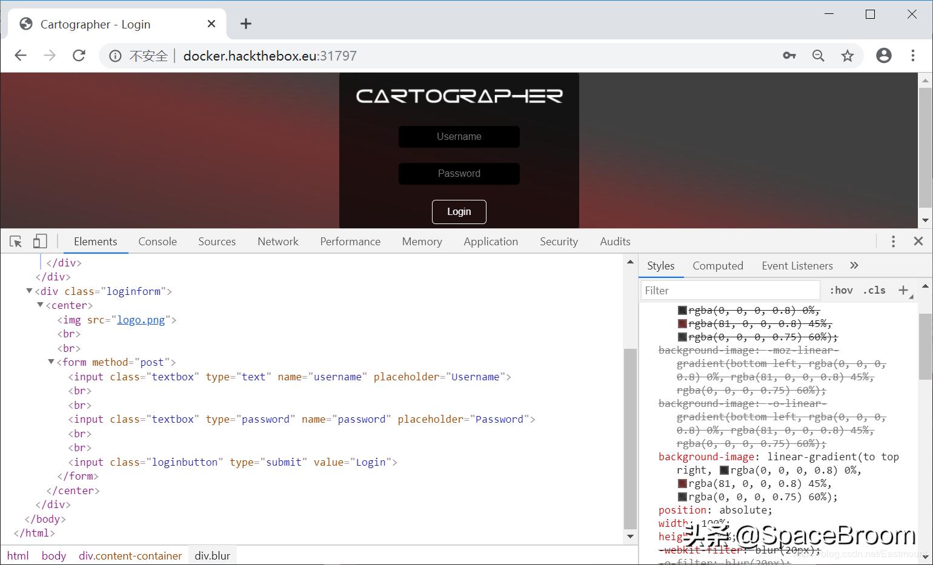Collapse the form element in DOM tree
Screen dimensions: 933x565
pos(51,362)
